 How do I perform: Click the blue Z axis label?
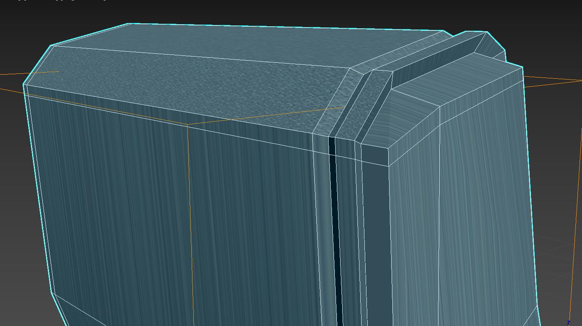(569, 323)
